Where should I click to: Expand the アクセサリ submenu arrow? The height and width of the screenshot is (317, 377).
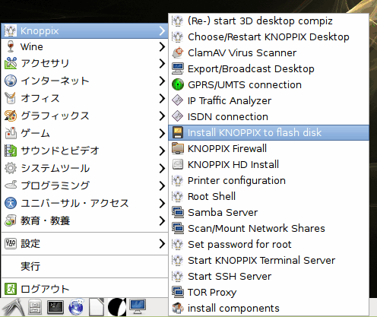tap(162, 63)
